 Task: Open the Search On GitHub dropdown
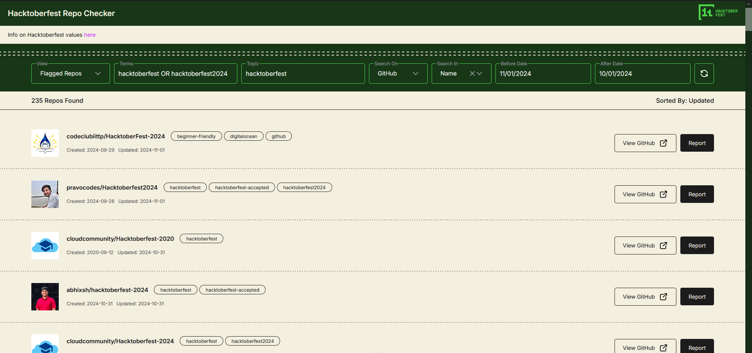click(x=398, y=73)
